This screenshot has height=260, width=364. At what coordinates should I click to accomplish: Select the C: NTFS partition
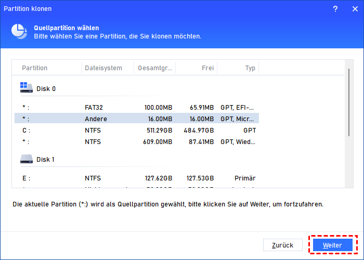click(x=136, y=131)
